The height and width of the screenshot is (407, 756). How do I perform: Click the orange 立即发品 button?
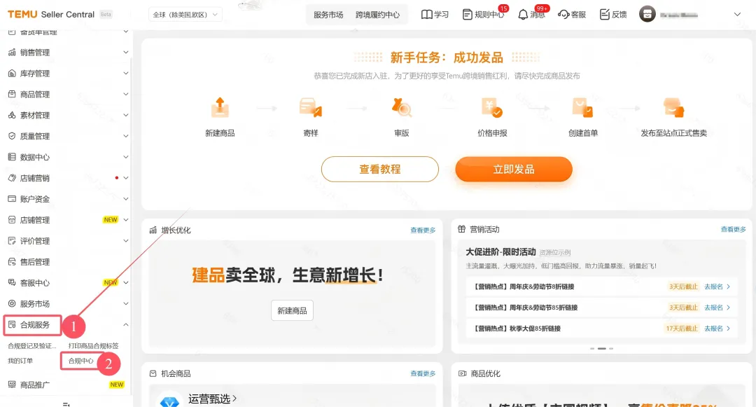pyautogui.click(x=514, y=170)
